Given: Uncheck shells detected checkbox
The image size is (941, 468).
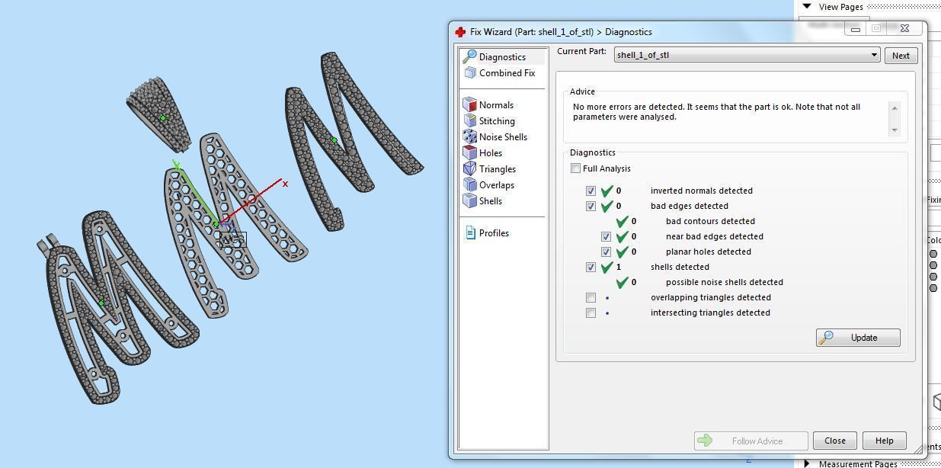Looking at the screenshot, I should 591,267.
